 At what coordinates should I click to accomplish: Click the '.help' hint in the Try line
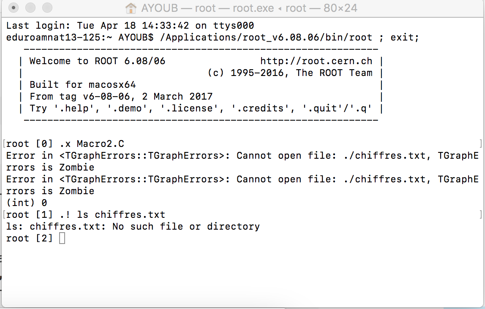click(74, 108)
